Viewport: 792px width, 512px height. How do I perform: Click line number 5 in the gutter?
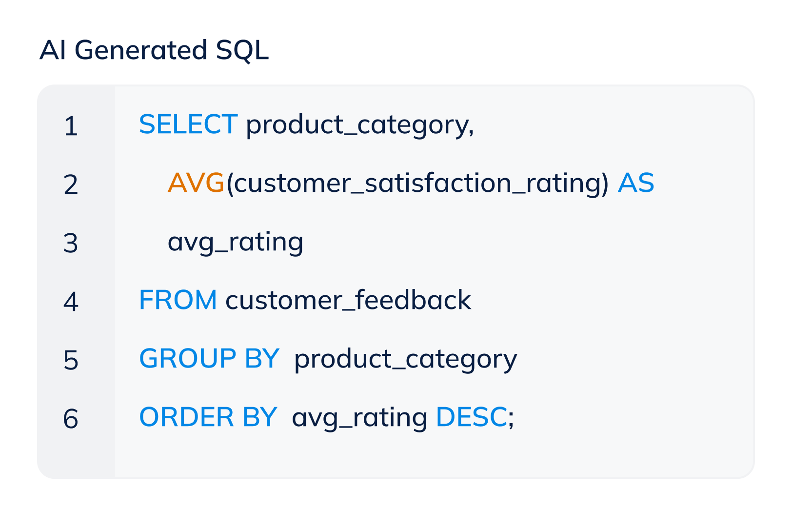point(71,360)
